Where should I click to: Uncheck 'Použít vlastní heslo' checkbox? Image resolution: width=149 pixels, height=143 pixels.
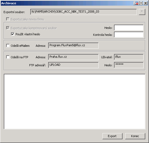coord(13,34)
